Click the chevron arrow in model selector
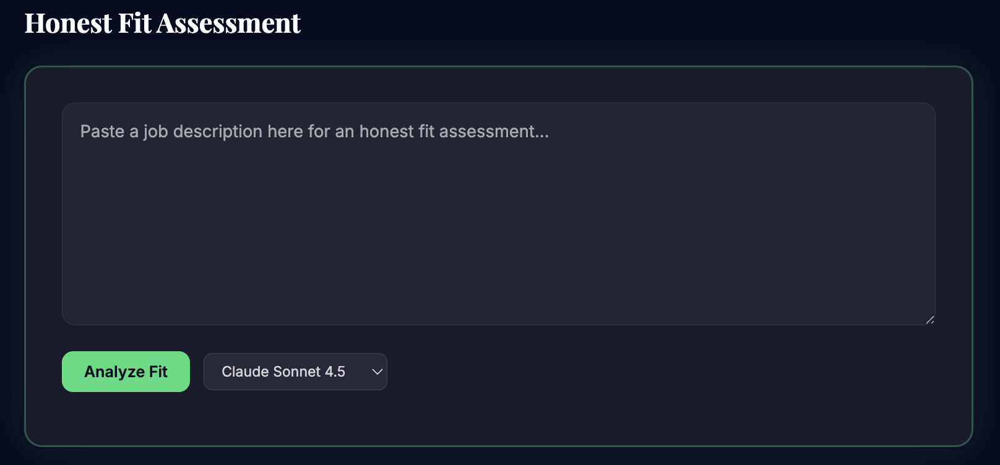The height and width of the screenshot is (465, 1000). click(x=377, y=372)
